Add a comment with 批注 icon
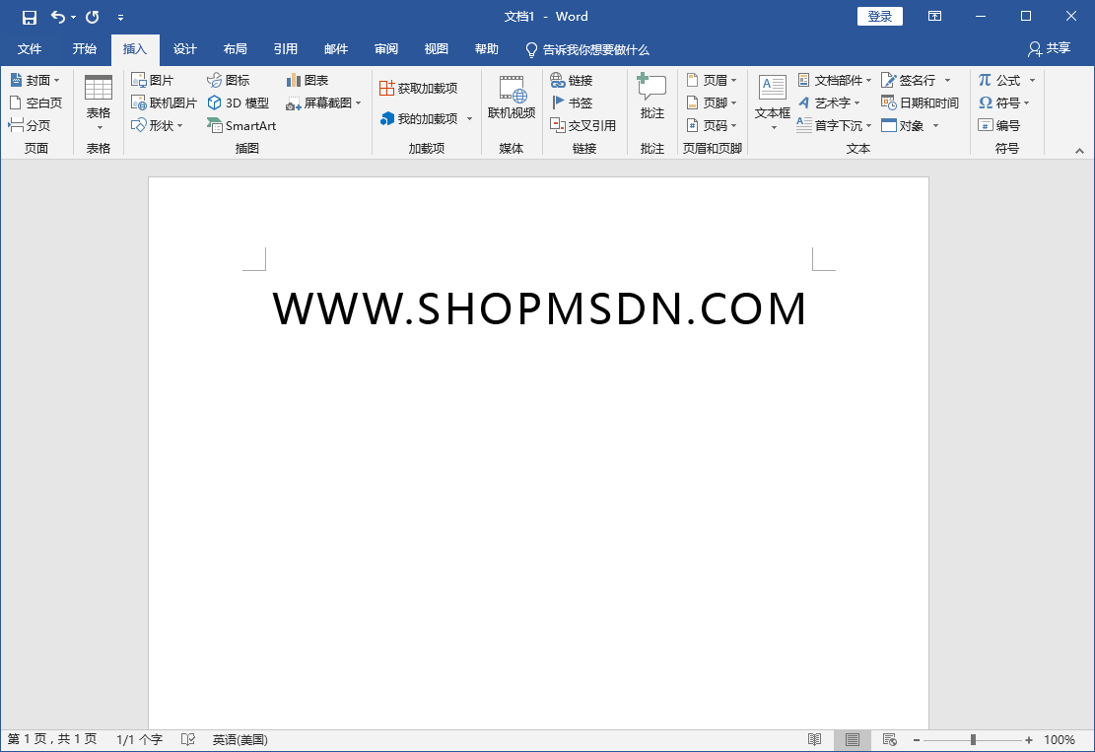1095x752 pixels. [x=651, y=98]
